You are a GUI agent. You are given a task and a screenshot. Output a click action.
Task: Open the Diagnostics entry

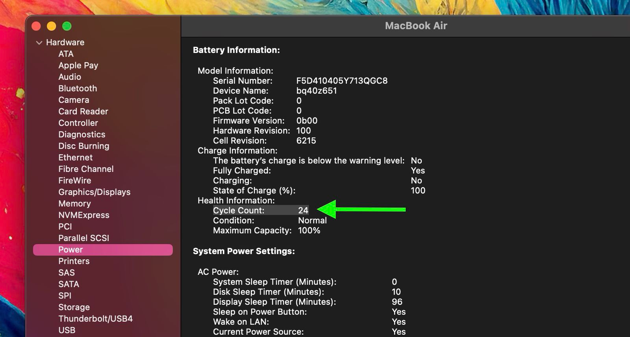pos(82,134)
